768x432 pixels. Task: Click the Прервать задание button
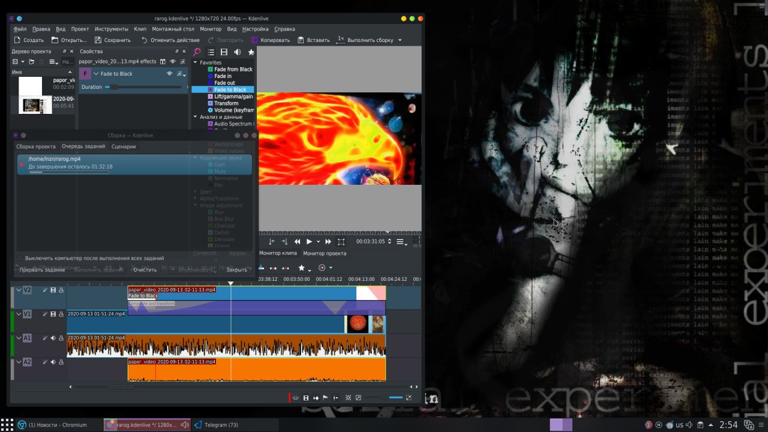(x=42, y=270)
